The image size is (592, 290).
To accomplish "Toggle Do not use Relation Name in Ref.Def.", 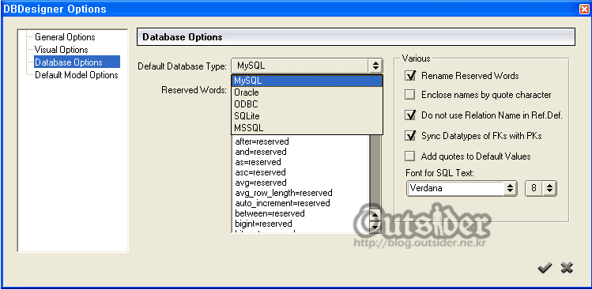I will (410, 115).
